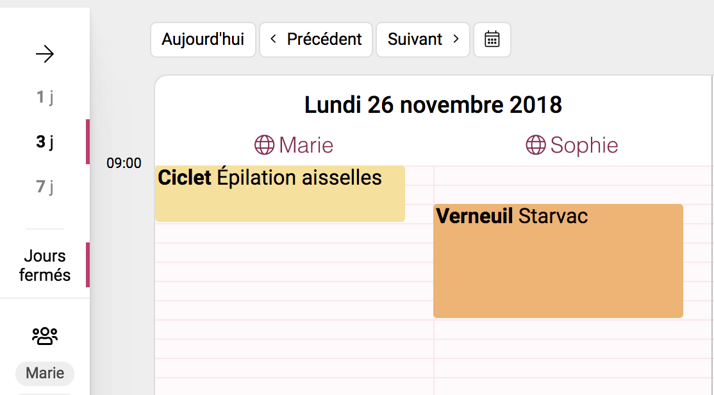Click the right chevron in Suivant

456,39
